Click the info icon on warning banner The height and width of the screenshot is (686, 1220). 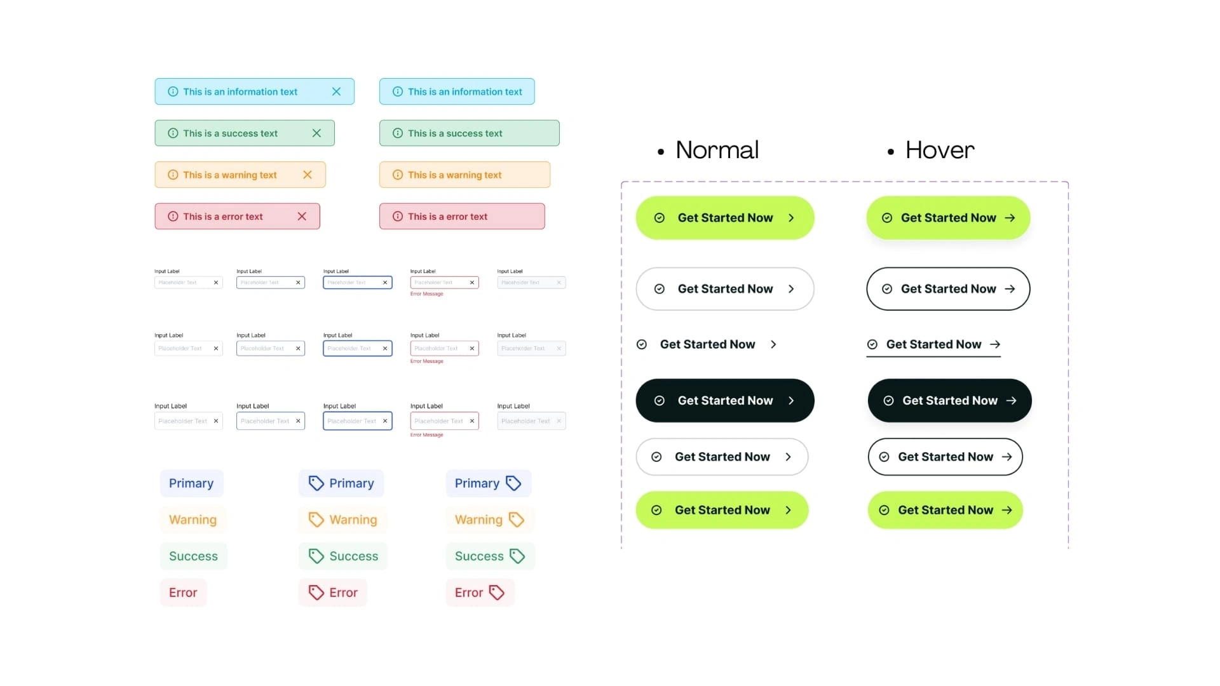click(172, 174)
